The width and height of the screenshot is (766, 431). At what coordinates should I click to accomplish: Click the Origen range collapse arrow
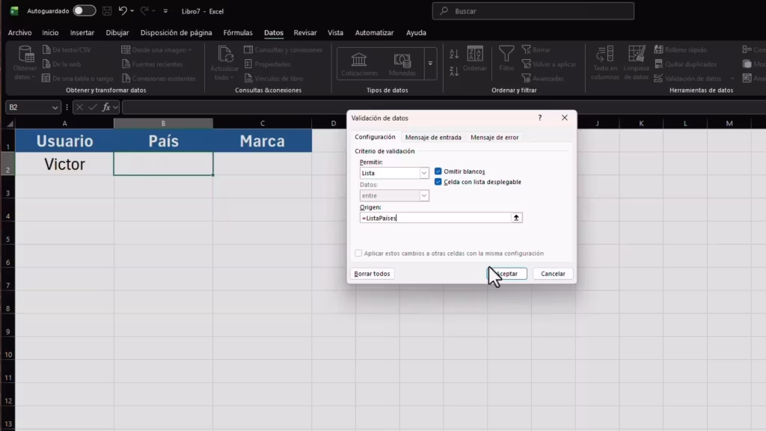[x=516, y=218]
